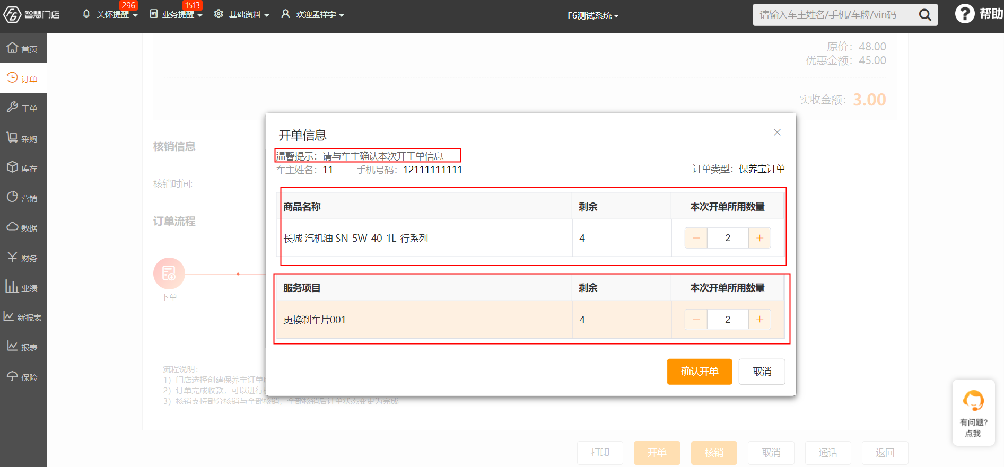This screenshot has height=467, width=1004.
Task: Click the 服务项目 column header
Action: 424,288
